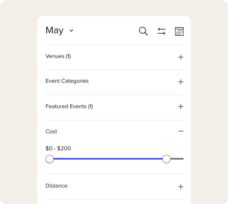Expand Distance with its plus icon
Viewport: 228px width, 204px height.
(x=181, y=187)
